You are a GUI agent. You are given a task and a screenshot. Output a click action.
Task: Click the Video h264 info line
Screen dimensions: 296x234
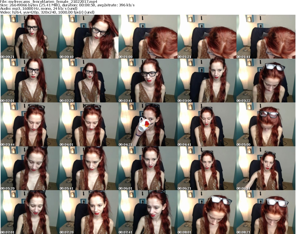pos(47,12)
